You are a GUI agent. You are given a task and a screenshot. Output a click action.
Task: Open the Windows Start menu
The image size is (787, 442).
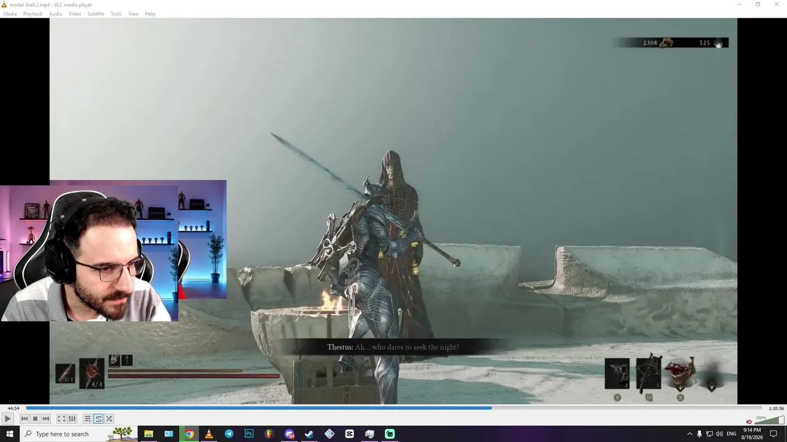click(x=9, y=434)
